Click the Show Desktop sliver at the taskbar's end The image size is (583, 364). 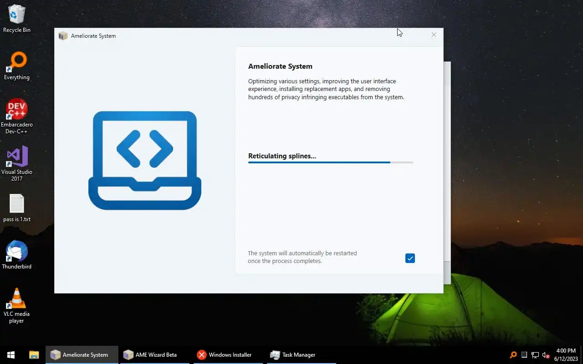pos(582,355)
